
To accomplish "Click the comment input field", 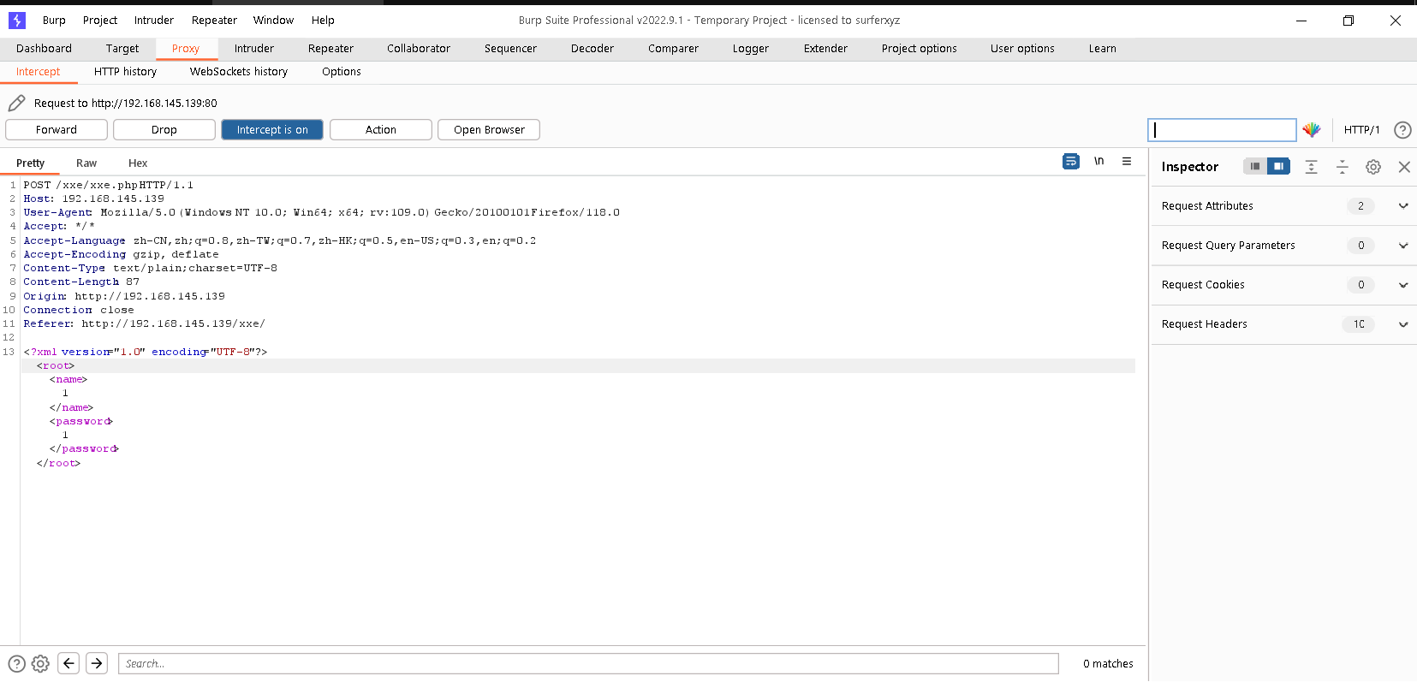I will [1222, 130].
